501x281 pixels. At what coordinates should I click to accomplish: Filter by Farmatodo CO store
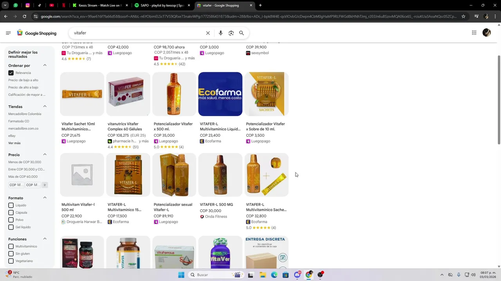coord(19,121)
